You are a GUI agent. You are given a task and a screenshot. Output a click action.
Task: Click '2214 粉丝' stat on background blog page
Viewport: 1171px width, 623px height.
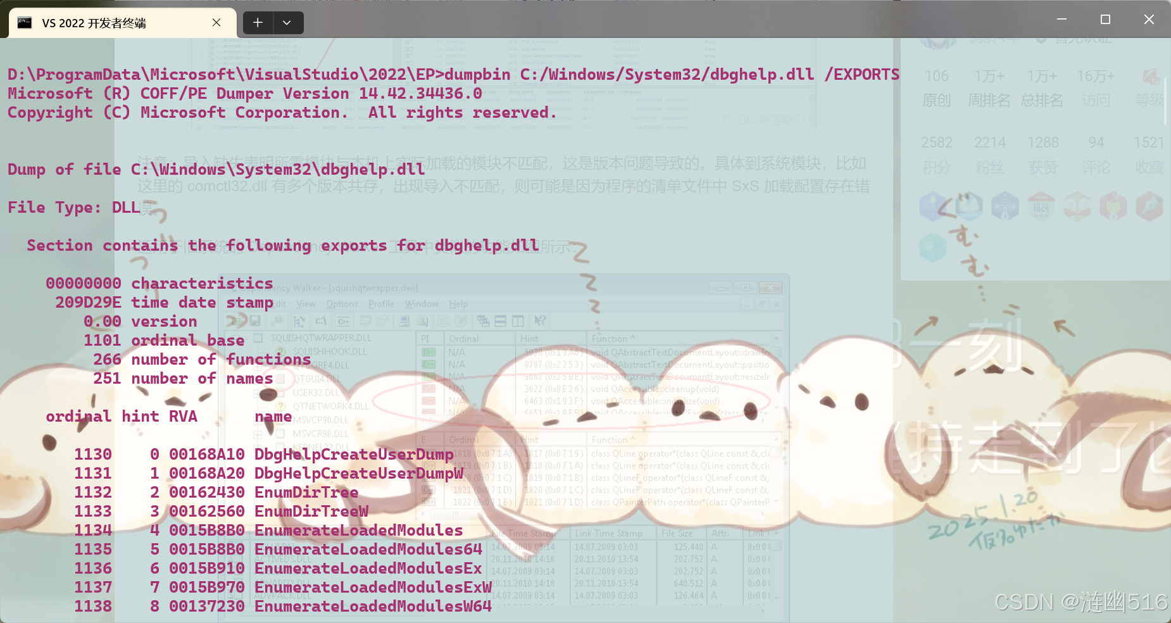(990, 154)
